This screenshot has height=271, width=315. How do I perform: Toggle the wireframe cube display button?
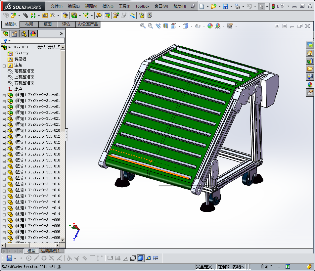(x=133, y=258)
